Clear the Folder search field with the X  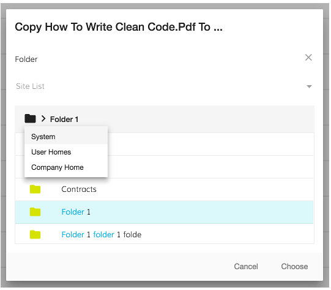(308, 58)
